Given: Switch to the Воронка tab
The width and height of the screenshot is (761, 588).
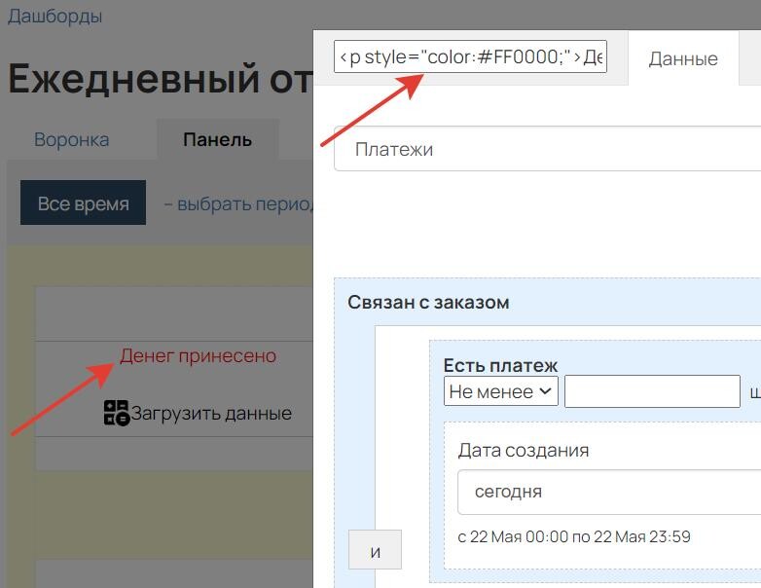Looking at the screenshot, I should coord(71,140).
